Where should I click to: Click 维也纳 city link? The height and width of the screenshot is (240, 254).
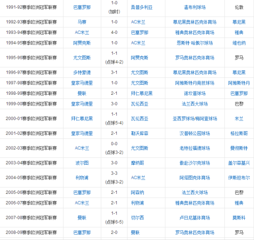(239, 43)
